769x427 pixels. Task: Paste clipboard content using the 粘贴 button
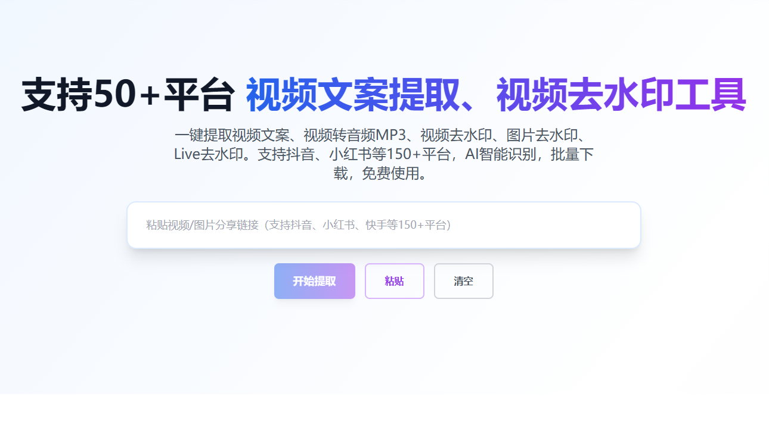click(394, 280)
